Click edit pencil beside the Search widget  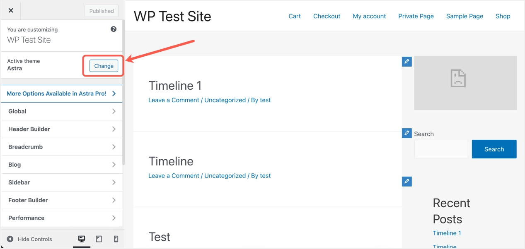(x=407, y=133)
